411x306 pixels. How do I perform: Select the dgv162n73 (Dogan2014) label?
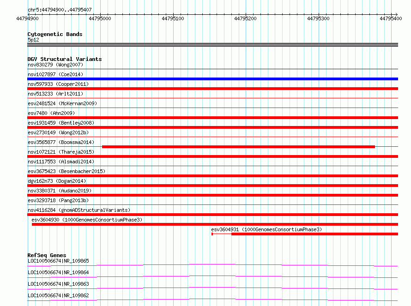(x=57, y=181)
